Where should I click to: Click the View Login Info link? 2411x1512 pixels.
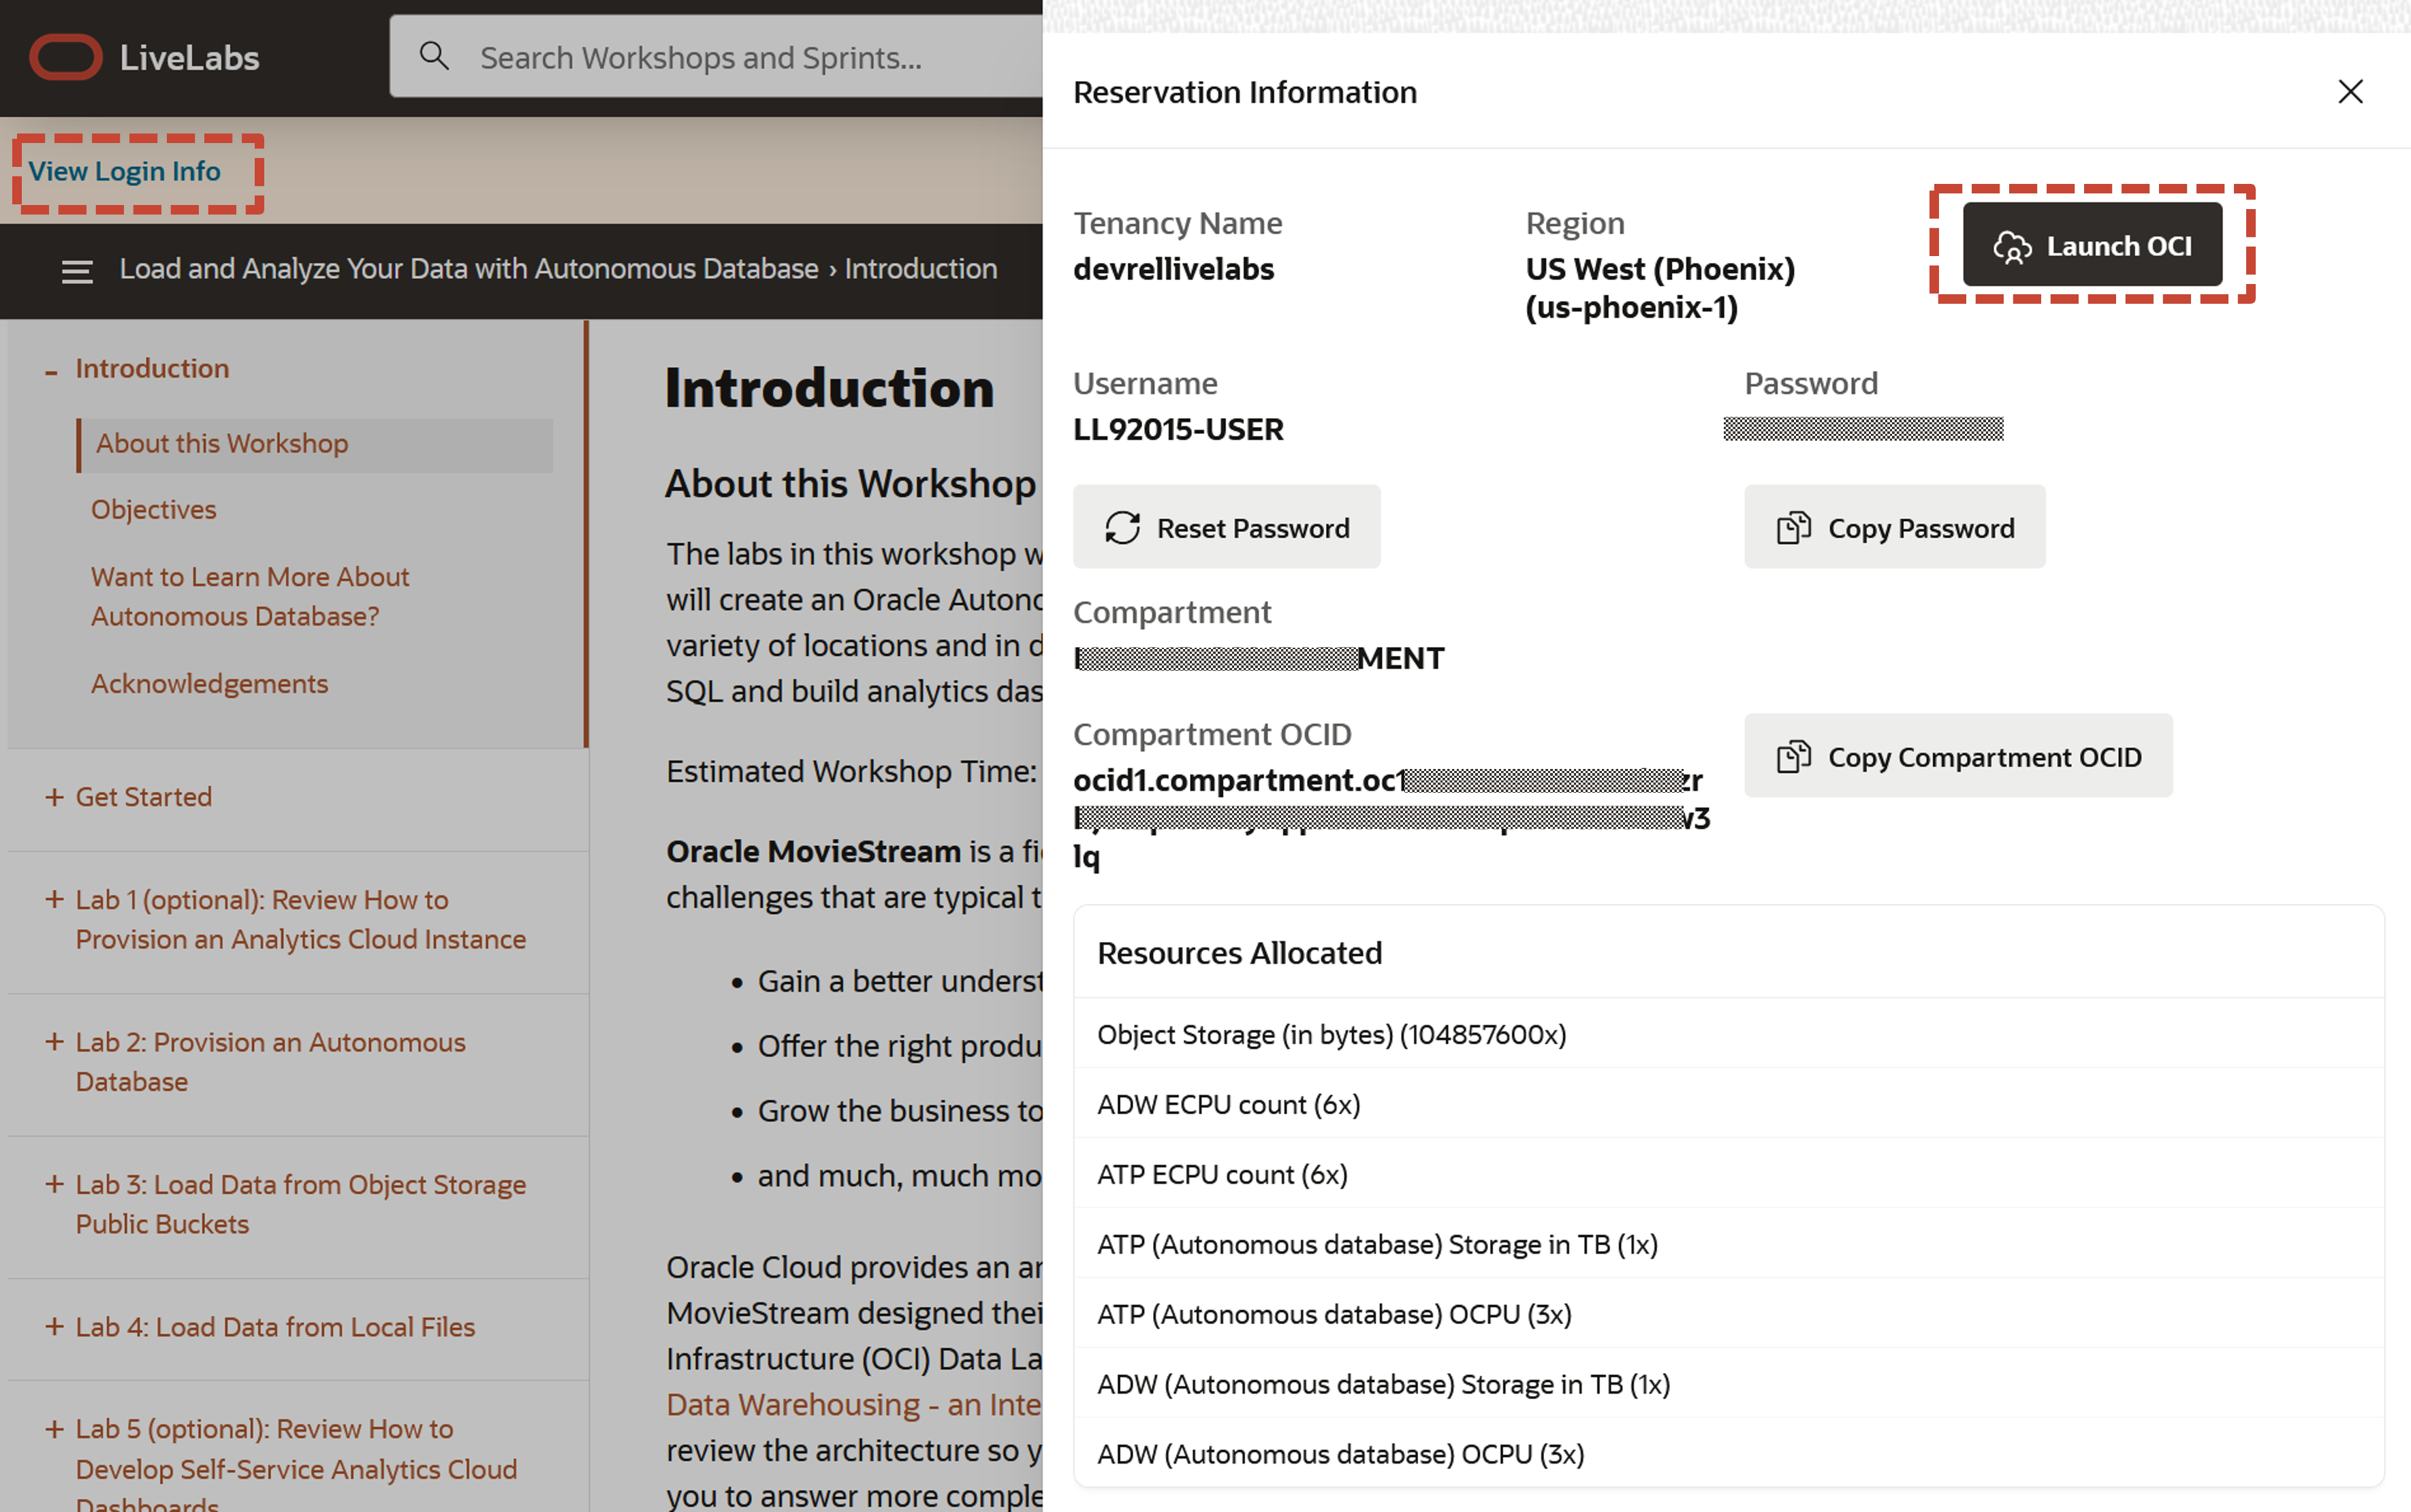point(125,171)
